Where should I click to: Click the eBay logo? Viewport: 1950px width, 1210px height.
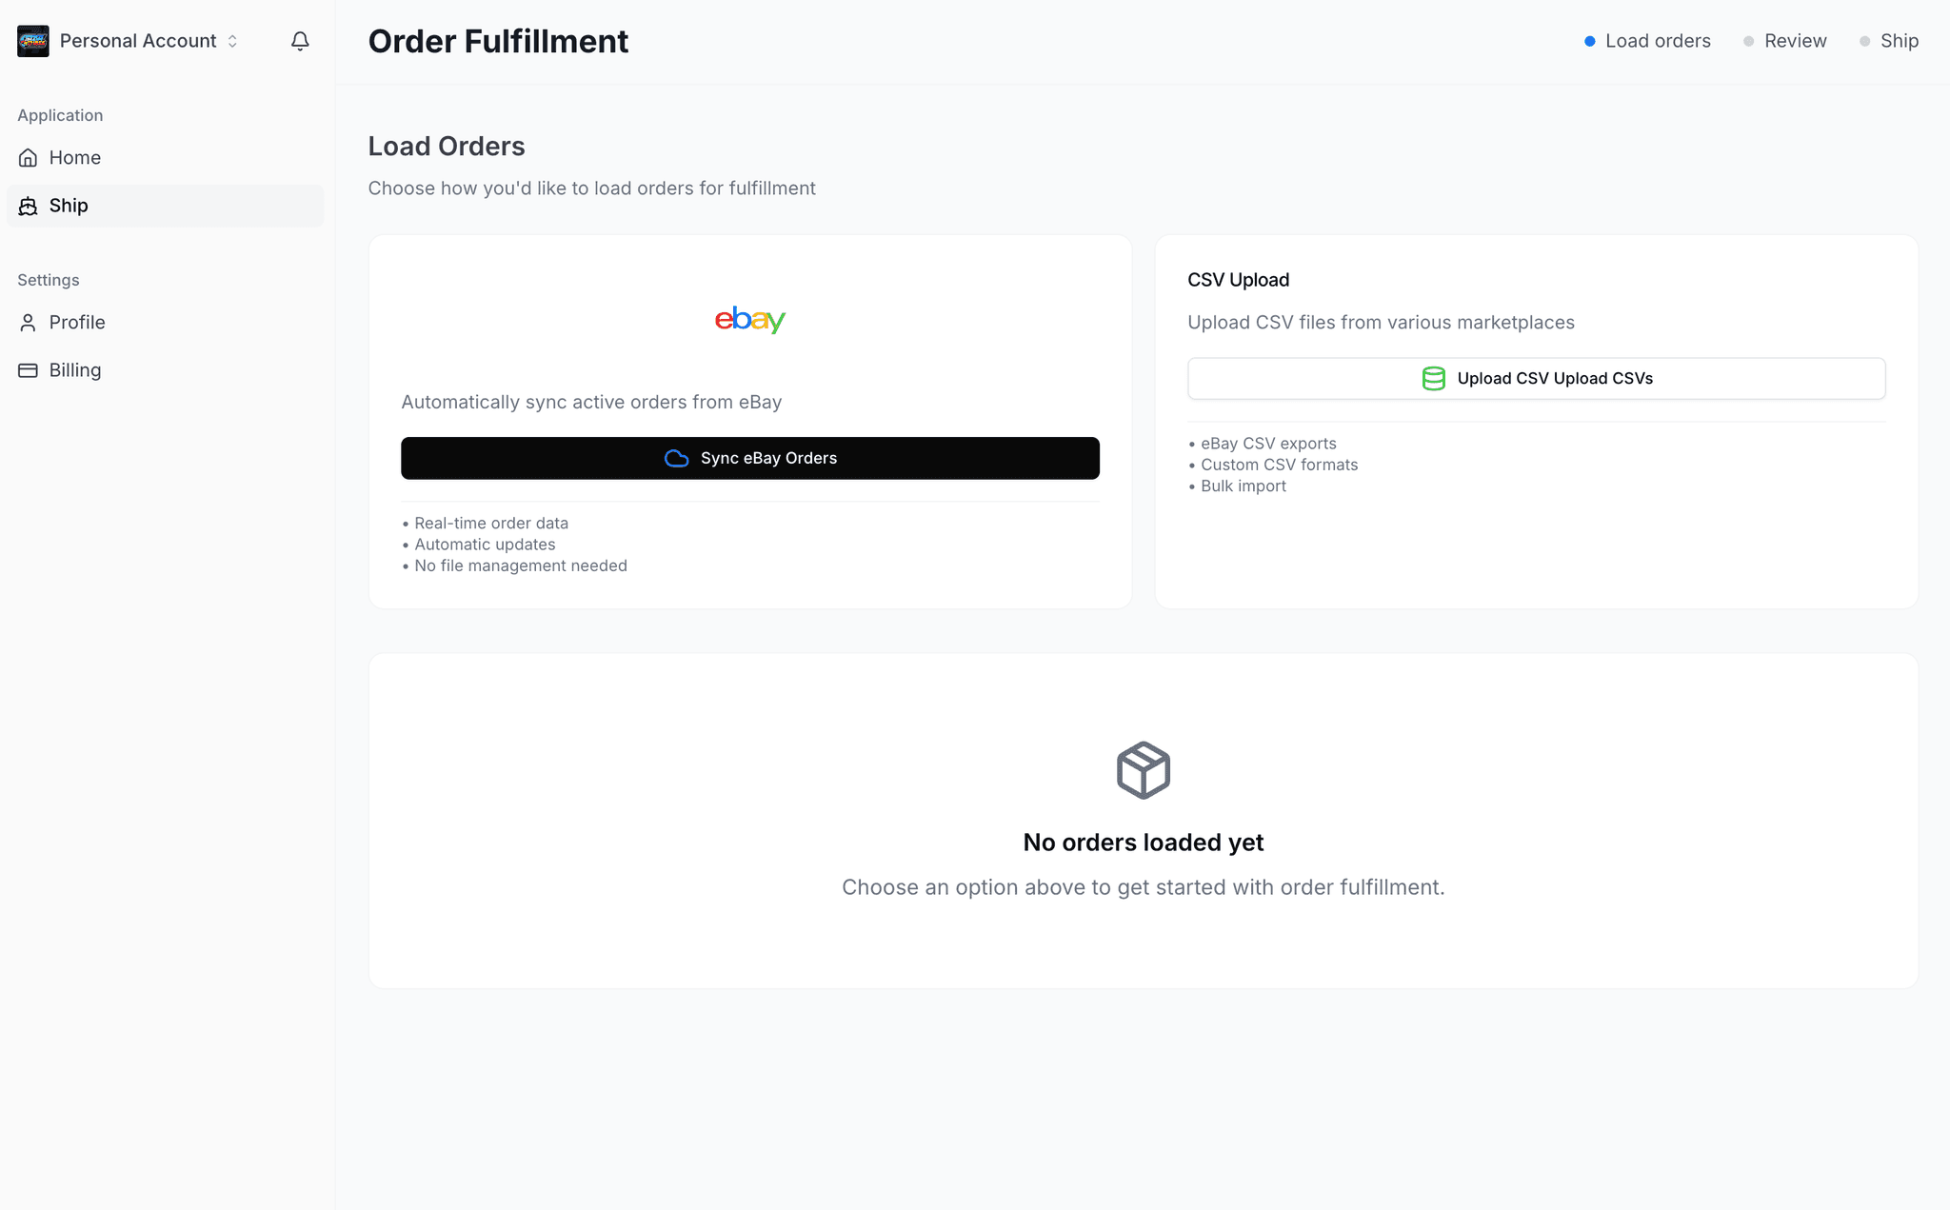[750, 320]
